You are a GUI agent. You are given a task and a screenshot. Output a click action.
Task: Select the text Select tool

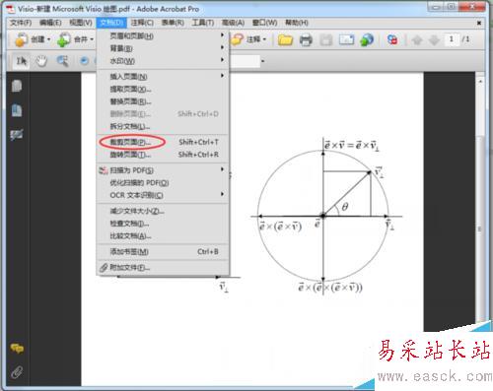22,61
